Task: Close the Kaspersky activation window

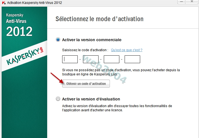Action: point(192,2)
